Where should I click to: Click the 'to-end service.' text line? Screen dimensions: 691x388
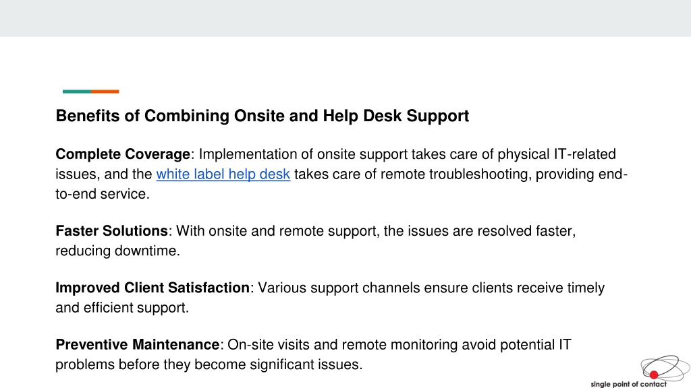pos(103,194)
